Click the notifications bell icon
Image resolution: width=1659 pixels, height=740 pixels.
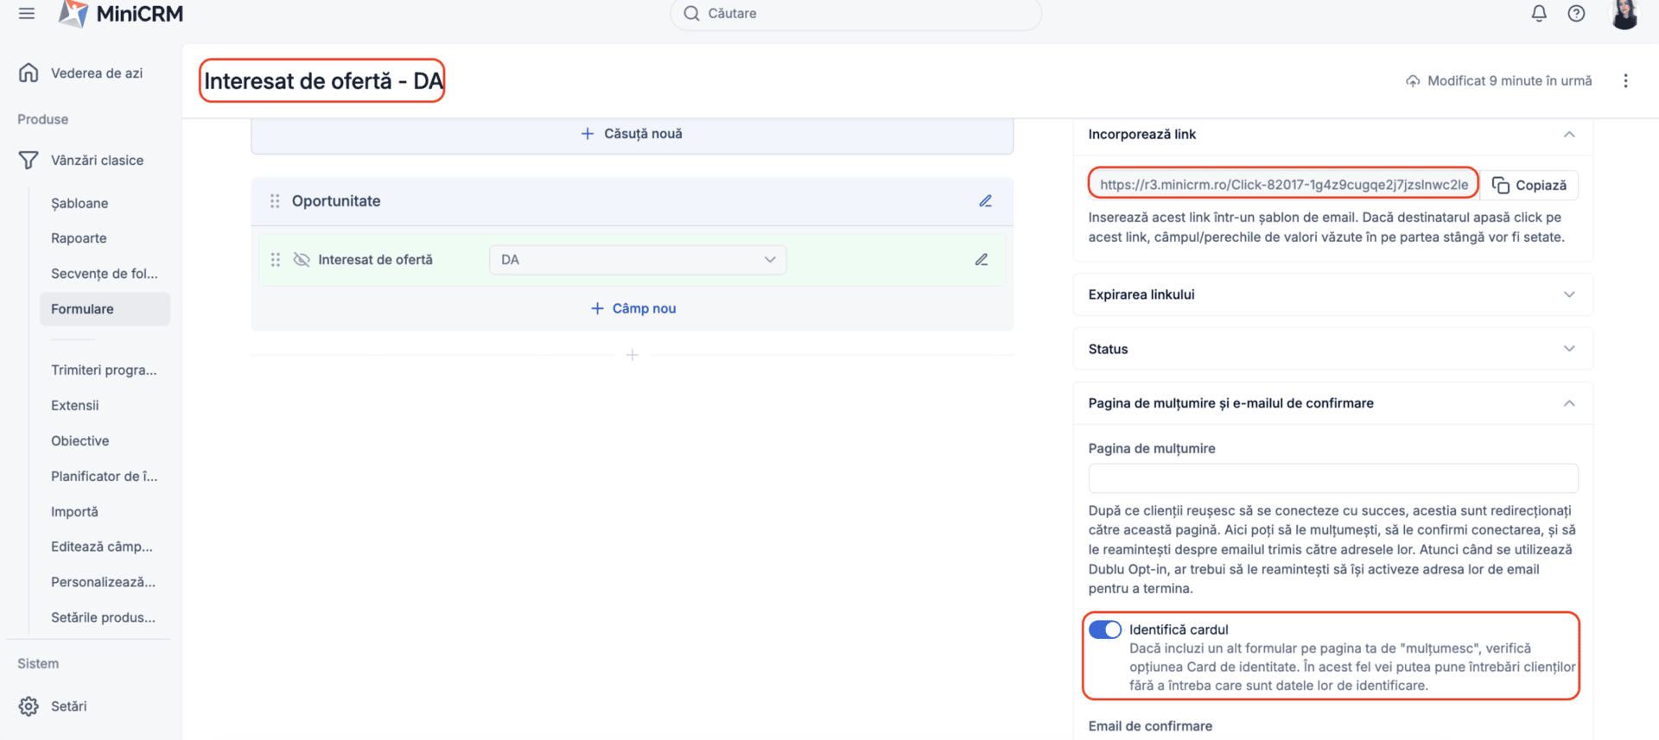tap(1539, 14)
